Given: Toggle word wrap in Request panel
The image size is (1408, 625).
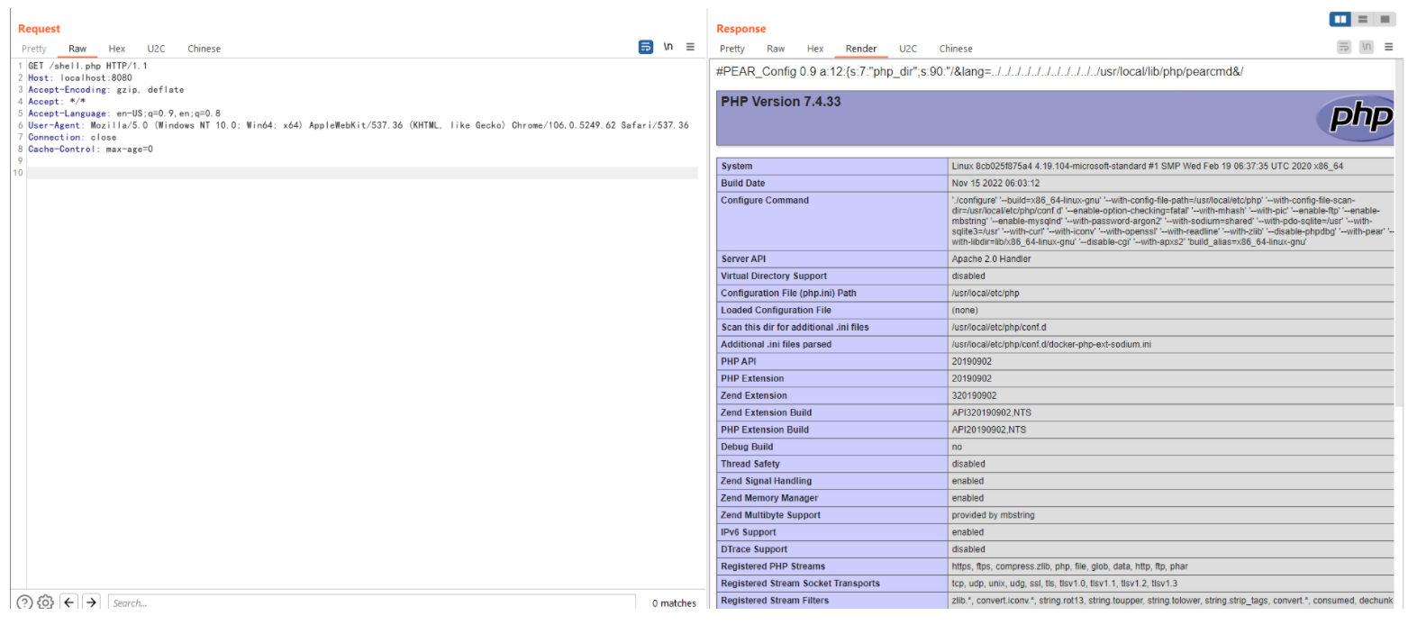Looking at the screenshot, I should point(645,47).
